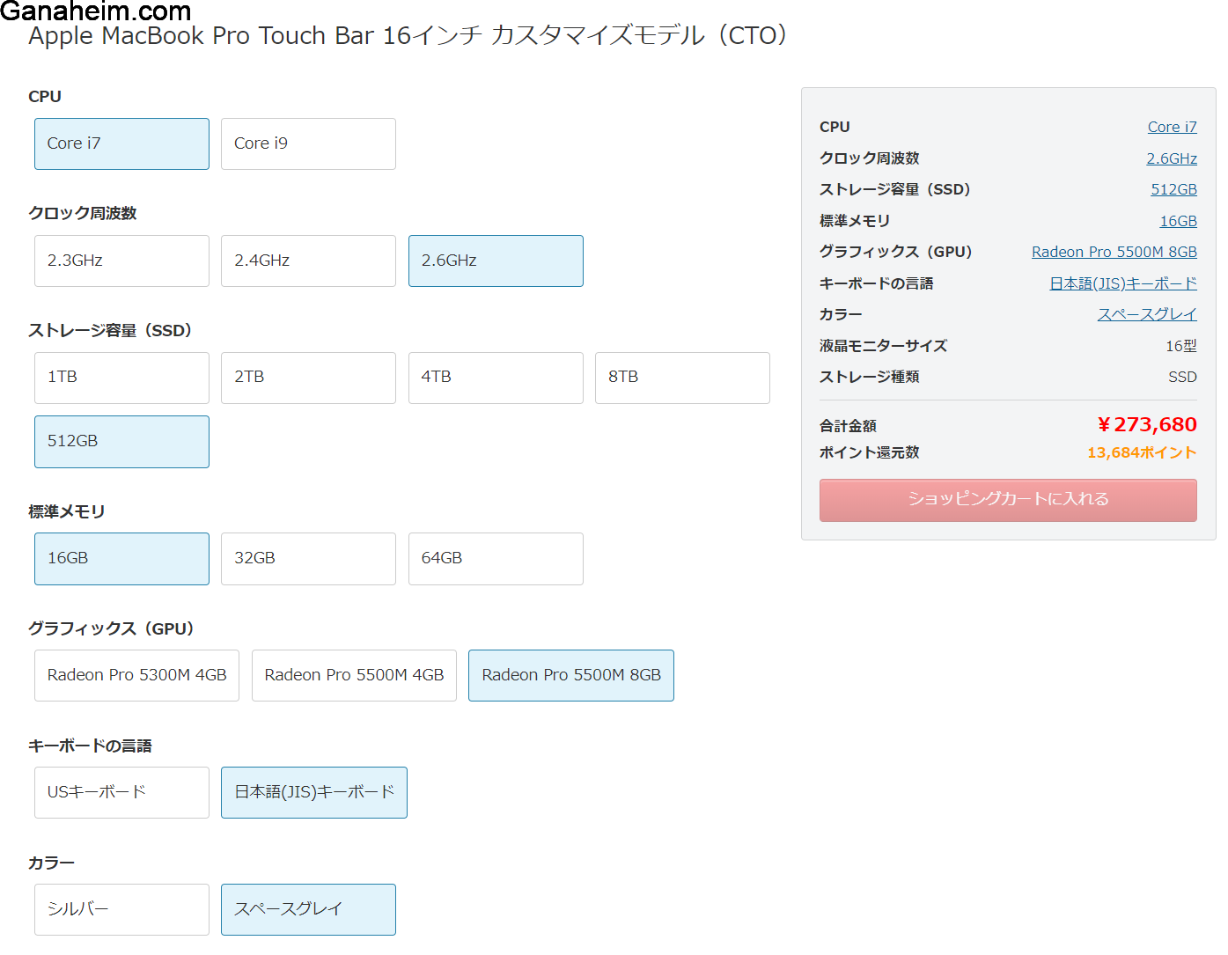The width and height of the screenshot is (1228, 955).
Task: Select 2.3GHz clock frequency
Action: (121, 261)
